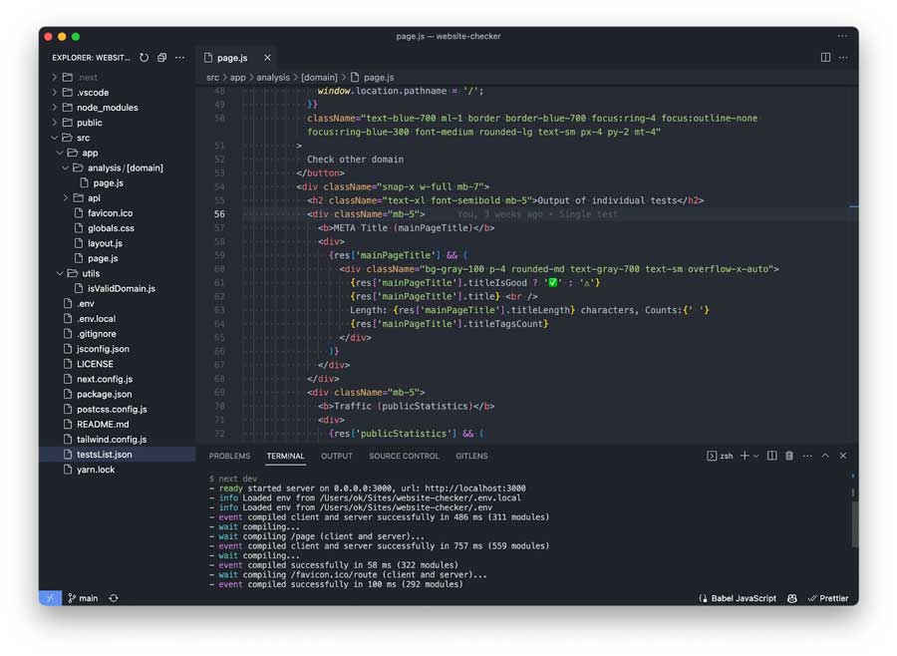Split the zsh terminal pane
The height and width of the screenshot is (656, 897).
(771, 456)
